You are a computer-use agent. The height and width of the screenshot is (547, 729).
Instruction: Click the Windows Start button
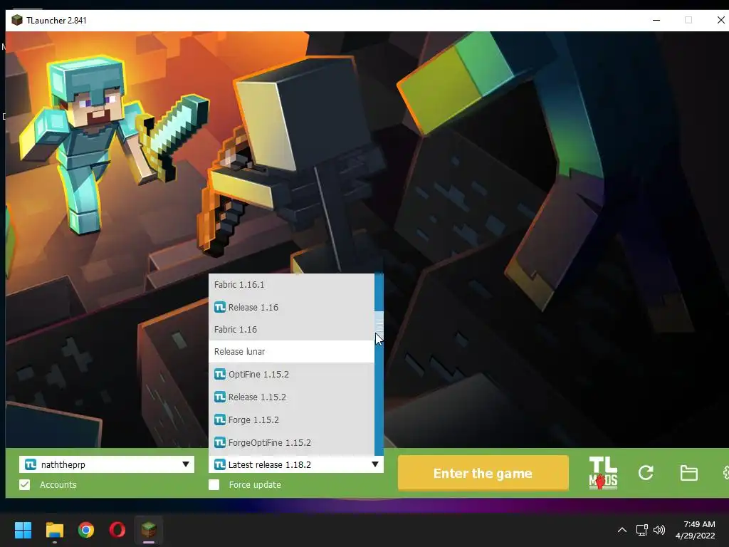tap(23, 530)
